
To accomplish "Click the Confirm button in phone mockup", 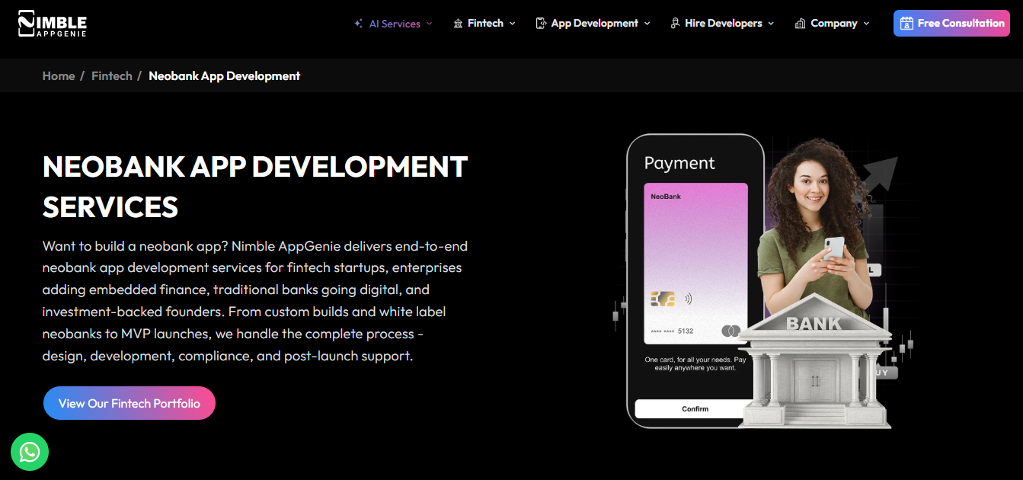I will coord(695,409).
